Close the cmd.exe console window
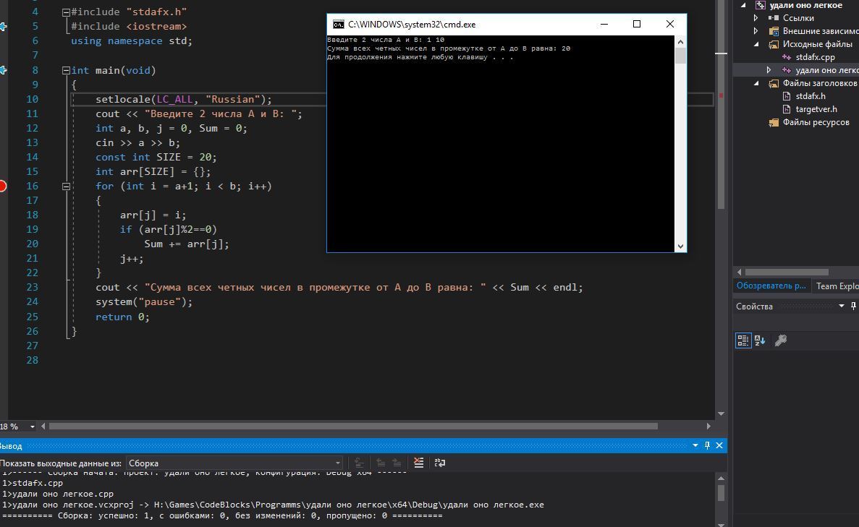This screenshot has width=859, height=527. click(x=670, y=24)
